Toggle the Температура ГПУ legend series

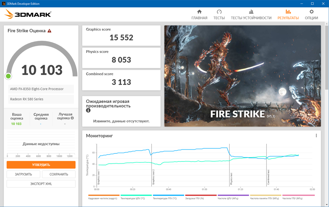(168, 197)
